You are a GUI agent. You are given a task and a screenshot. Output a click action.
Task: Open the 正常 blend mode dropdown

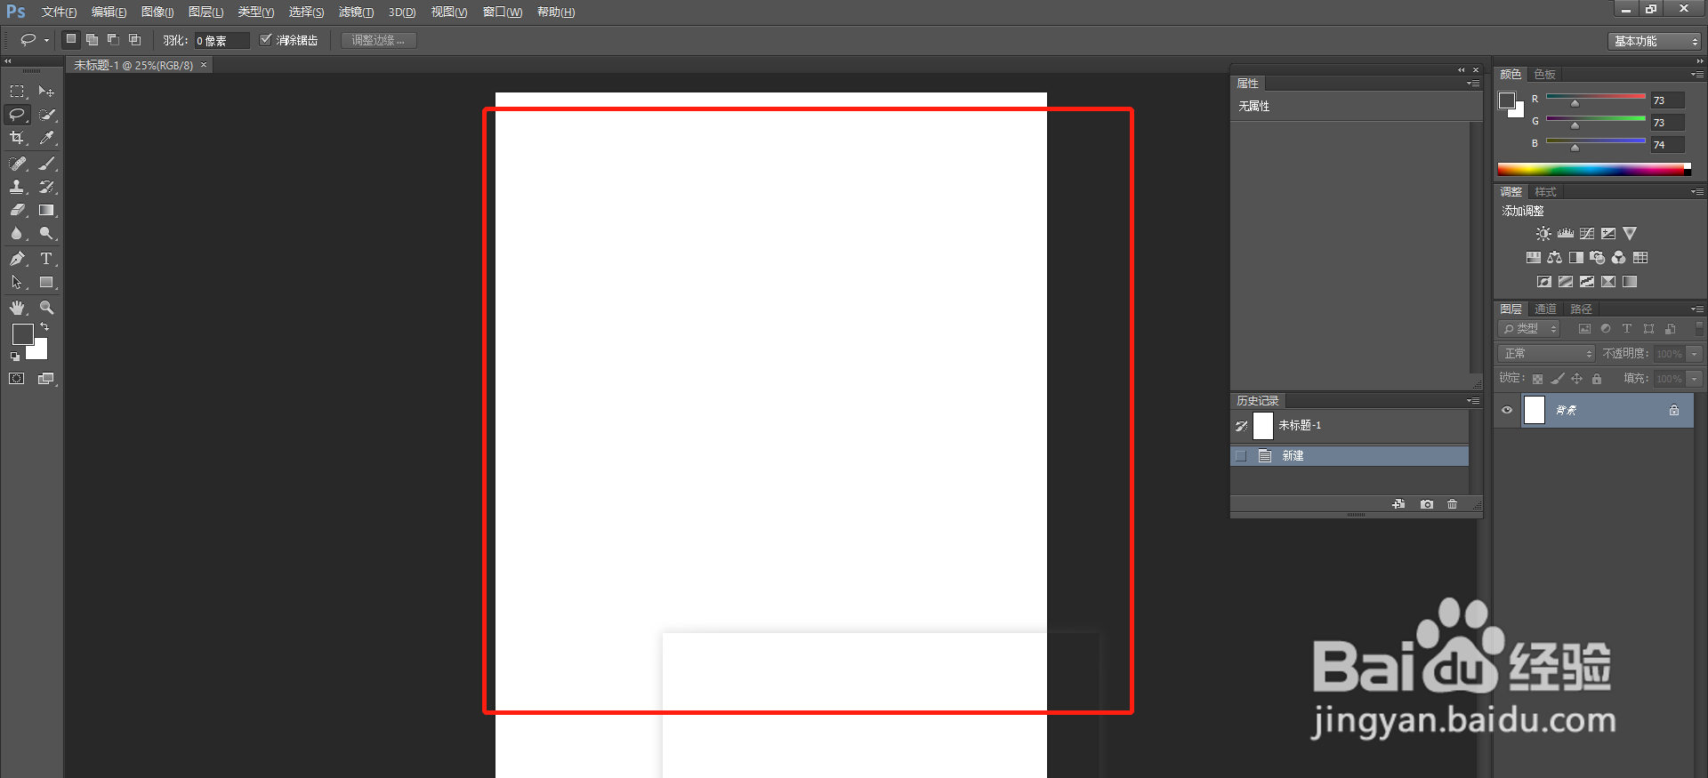tap(1547, 354)
